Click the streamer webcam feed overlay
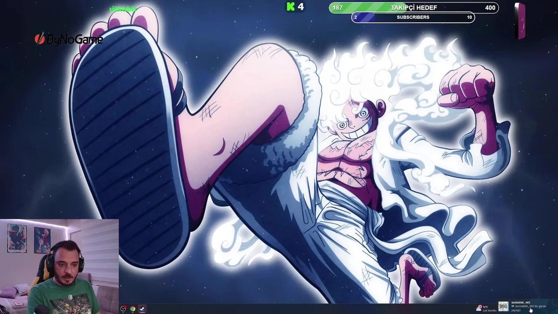This screenshot has width=558, height=314. pyautogui.click(x=59, y=266)
